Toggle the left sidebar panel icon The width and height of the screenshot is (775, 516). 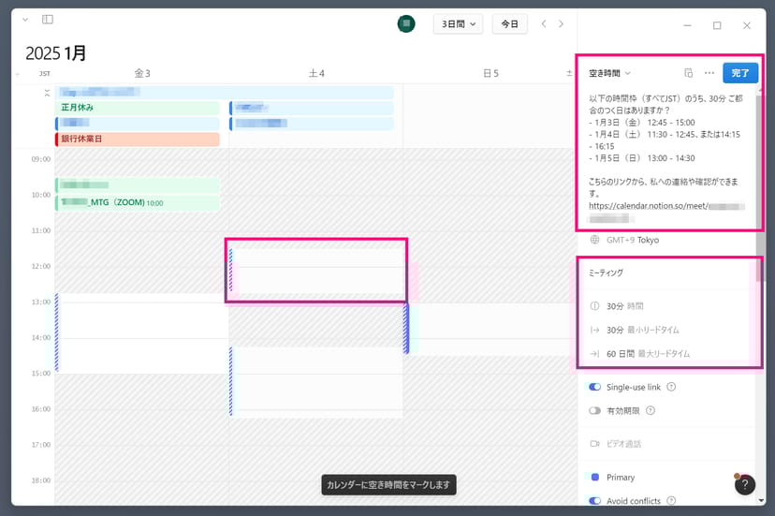pos(48,20)
